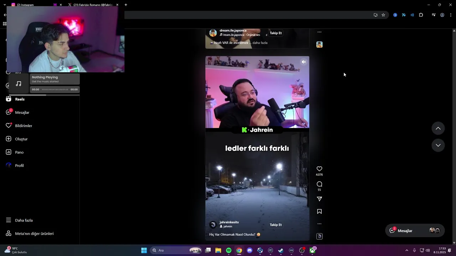The width and height of the screenshot is (456, 256).
Task: Open Bildirimler notifications in sidebar
Action: [19, 126]
